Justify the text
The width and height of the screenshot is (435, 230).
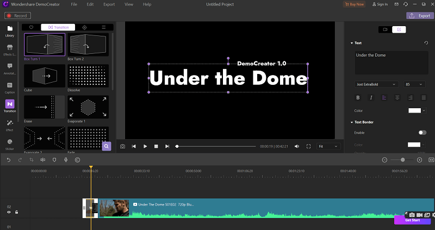[424, 98]
